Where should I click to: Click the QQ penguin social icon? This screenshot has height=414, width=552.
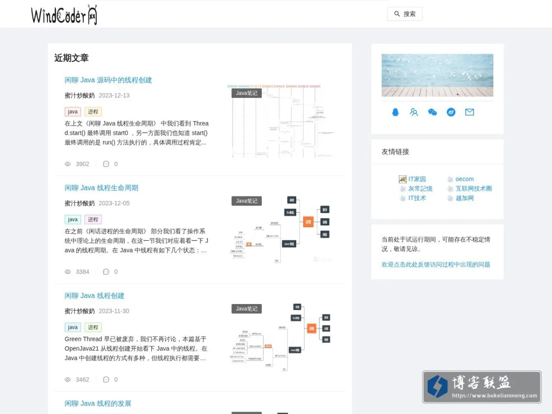pos(395,112)
